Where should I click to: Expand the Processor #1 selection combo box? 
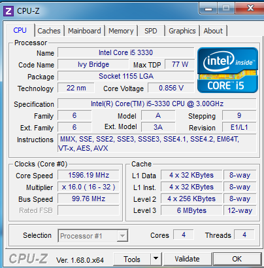point(93,236)
